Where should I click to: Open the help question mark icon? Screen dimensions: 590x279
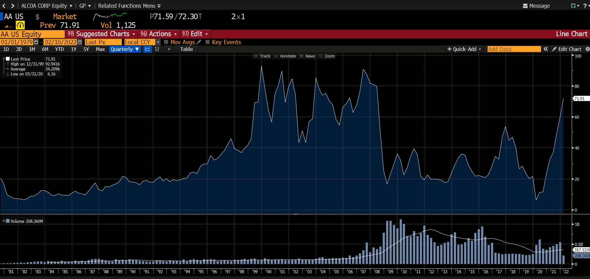[x=585, y=6]
